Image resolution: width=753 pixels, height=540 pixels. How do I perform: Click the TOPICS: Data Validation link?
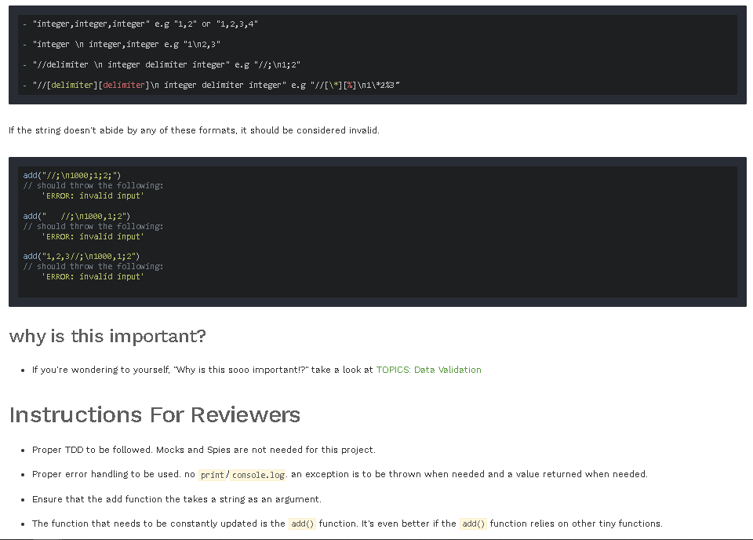click(429, 369)
